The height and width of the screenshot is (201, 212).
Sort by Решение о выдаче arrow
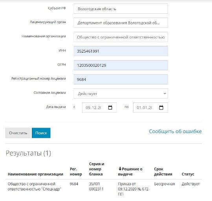coord(120,169)
